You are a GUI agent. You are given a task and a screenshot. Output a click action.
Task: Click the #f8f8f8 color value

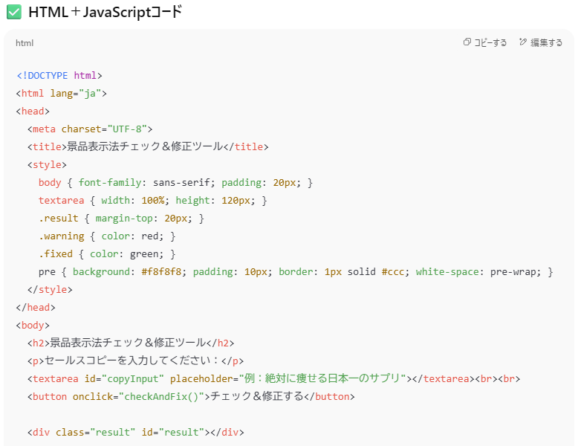161,272
